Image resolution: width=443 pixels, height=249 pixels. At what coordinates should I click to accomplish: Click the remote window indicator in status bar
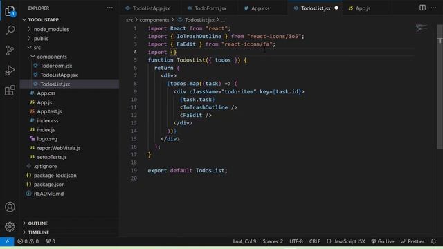(7, 241)
